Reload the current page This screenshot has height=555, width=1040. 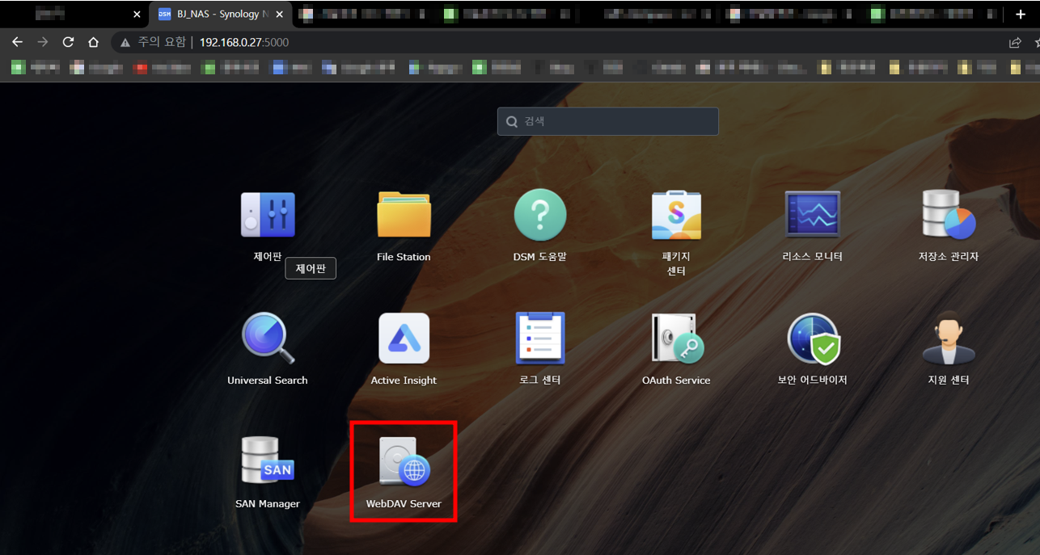tap(68, 42)
